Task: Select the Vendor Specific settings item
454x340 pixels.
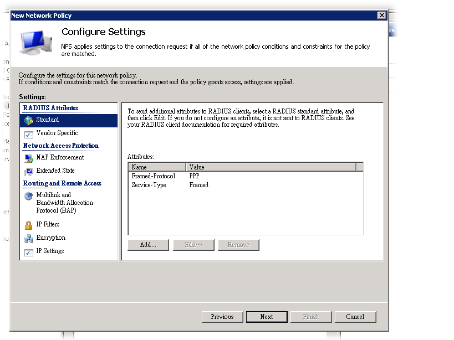Action: [x=57, y=133]
